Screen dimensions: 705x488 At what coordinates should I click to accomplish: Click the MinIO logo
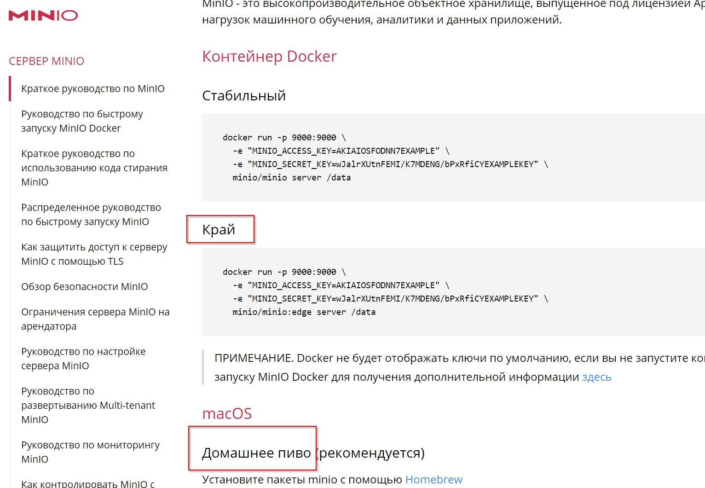pyautogui.click(x=43, y=15)
